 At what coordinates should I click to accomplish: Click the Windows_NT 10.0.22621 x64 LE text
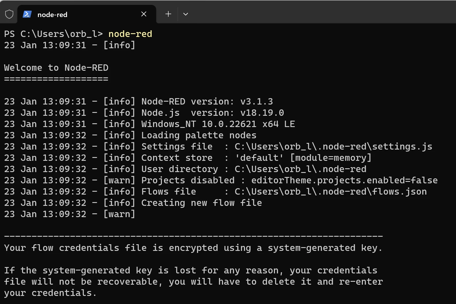[x=218, y=124]
